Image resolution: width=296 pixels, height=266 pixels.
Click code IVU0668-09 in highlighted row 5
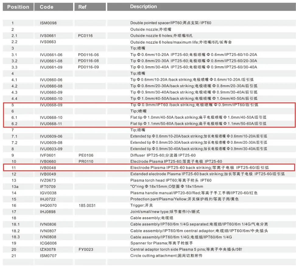coord(51,105)
